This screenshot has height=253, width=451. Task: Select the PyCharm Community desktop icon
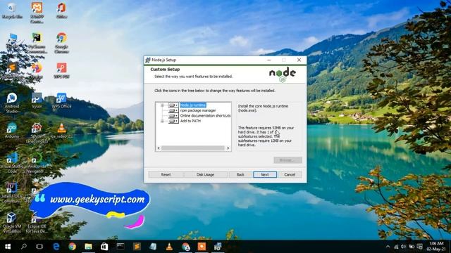pos(37,43)
